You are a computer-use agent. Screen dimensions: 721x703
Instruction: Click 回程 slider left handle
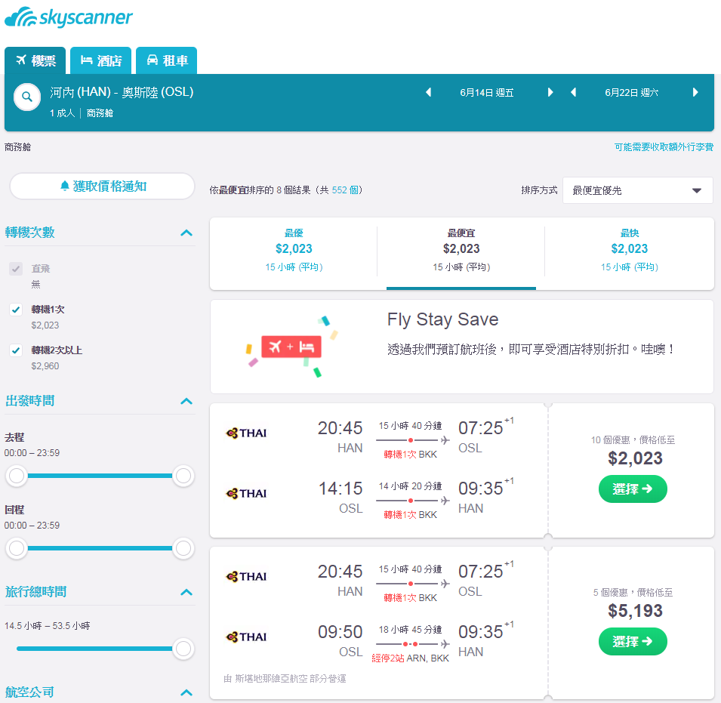pos(17,548)
